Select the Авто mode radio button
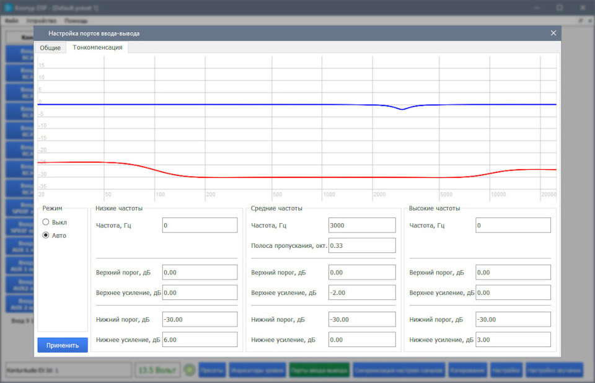The height and width of the screenshot is (383, 595). [x=46, y=236]
